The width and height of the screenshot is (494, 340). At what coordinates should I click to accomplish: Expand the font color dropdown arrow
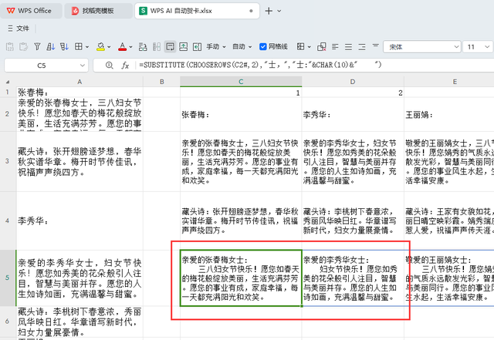pos(130,47)
